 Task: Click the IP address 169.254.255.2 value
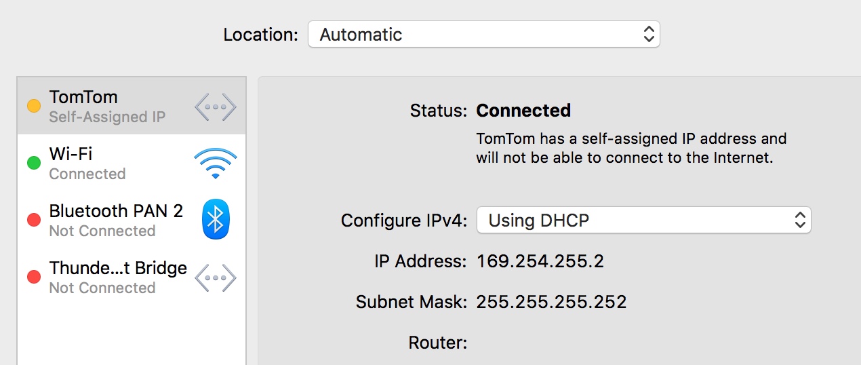point(540,261)
